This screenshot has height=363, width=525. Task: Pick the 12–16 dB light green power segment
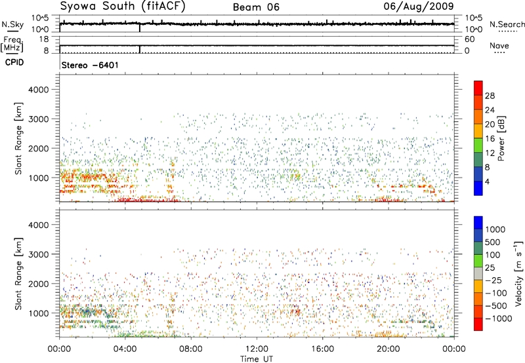pos(478,145)
